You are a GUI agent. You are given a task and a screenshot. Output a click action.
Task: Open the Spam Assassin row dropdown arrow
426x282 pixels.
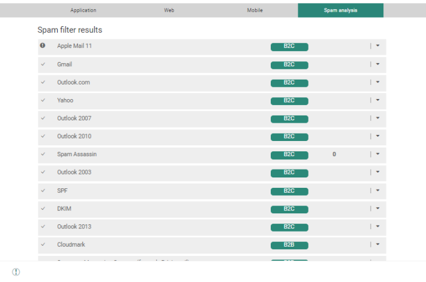pos(377,154)
